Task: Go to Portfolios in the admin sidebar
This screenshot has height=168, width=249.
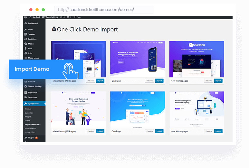Action: pos(32,39)
